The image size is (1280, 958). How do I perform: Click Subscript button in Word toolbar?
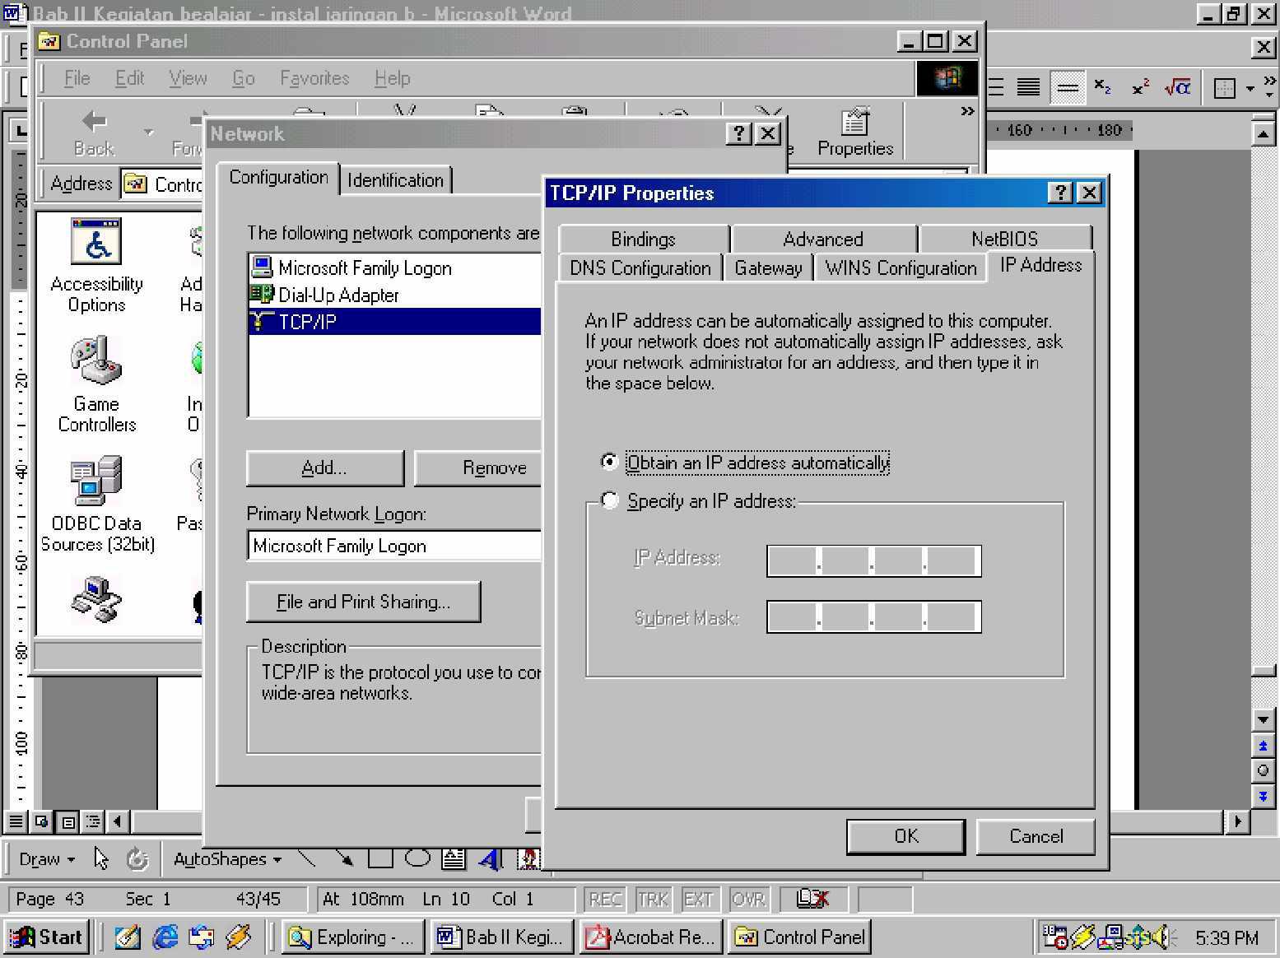point(1103,86)
